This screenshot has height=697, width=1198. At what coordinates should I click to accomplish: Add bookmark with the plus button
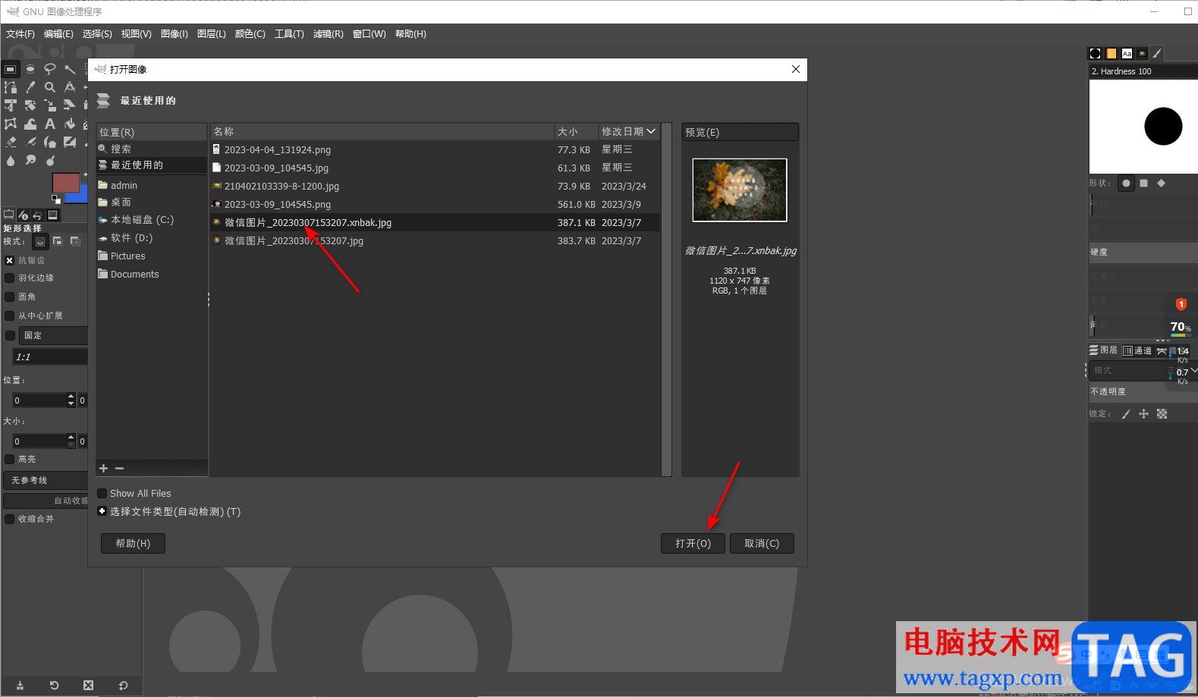coord(104,469)
